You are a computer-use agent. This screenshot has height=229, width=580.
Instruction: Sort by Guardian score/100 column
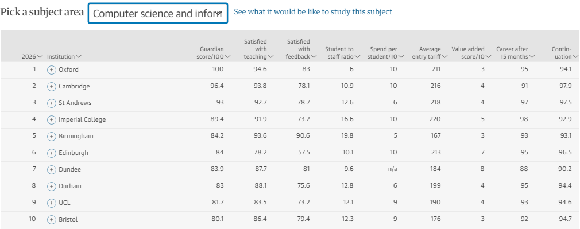(x=215, y=53)
